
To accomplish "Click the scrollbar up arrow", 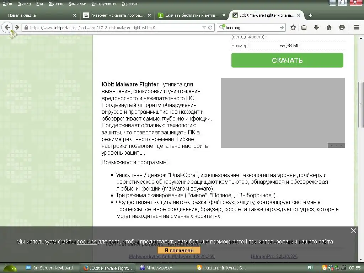I will [x=361, y=38].
